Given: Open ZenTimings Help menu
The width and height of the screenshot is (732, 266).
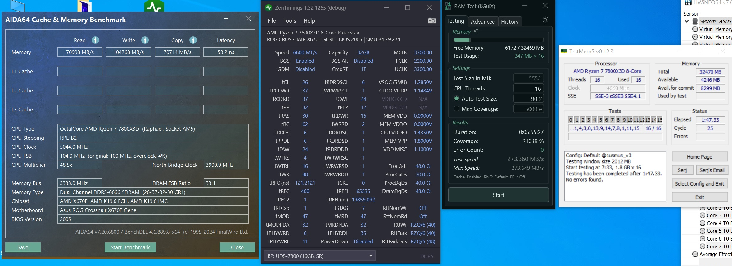Looking at the screenshot, I should (x=309, y=20).
